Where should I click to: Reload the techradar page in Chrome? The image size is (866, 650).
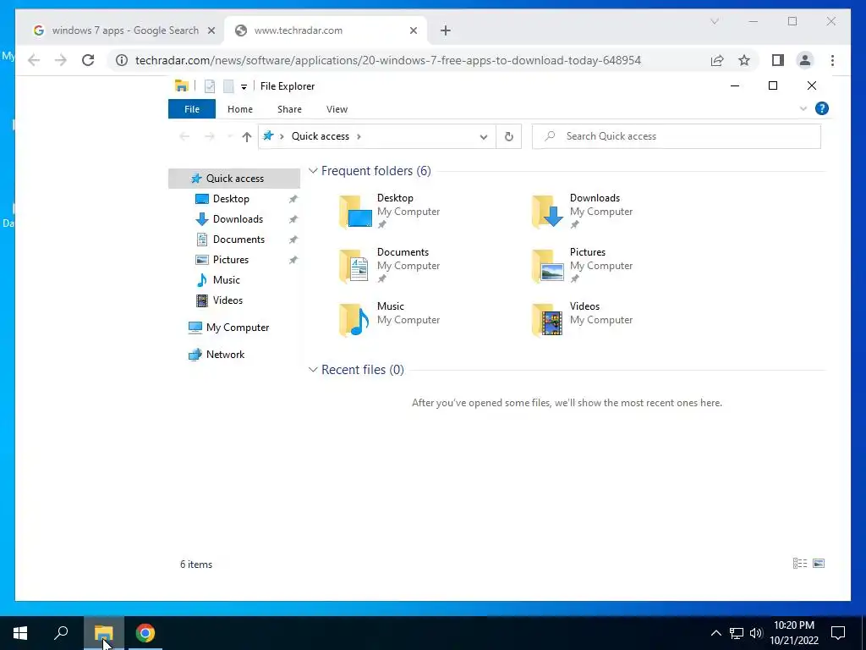pos(88,60)
